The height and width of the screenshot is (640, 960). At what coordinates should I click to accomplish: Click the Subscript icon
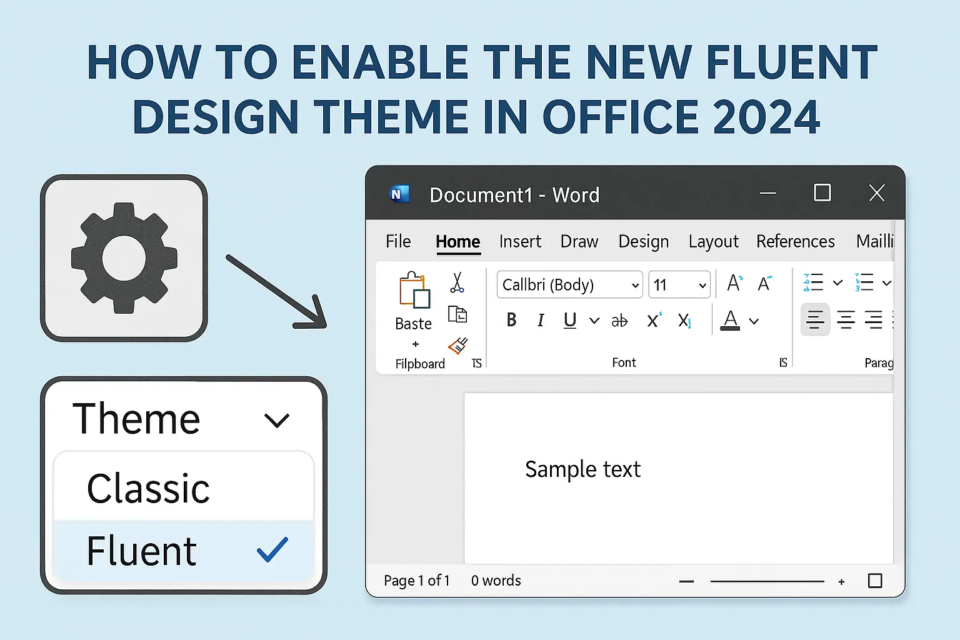[685, 320]
